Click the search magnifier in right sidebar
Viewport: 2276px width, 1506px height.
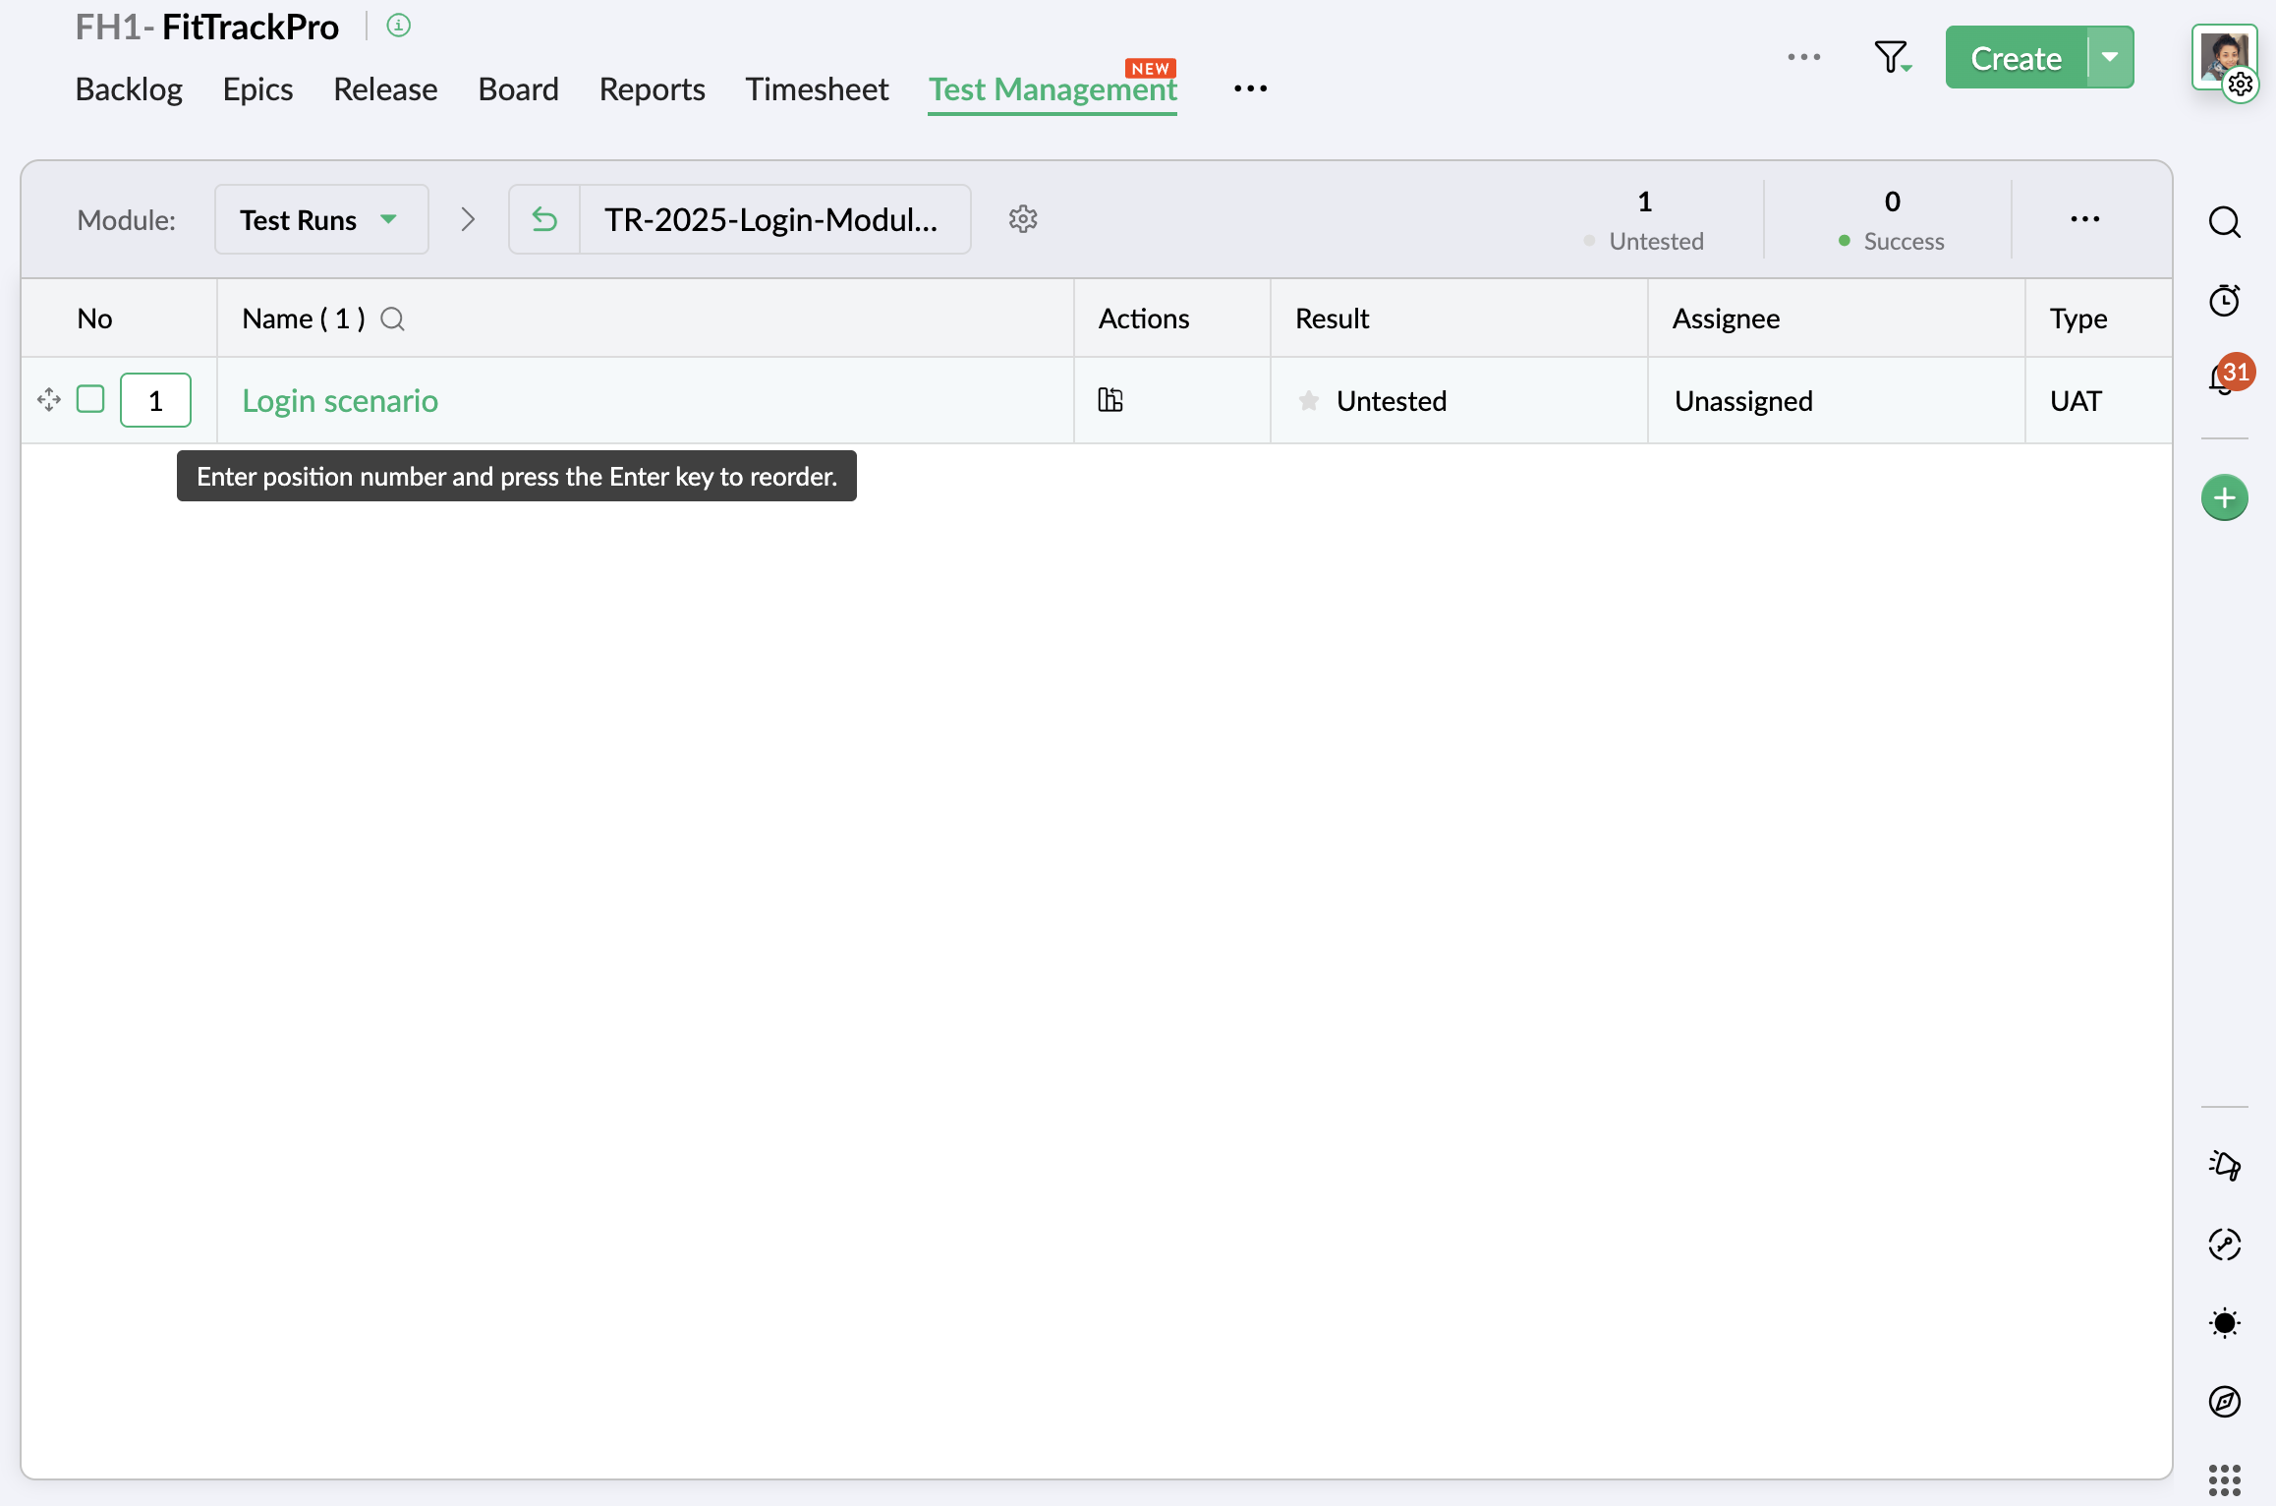pyautogui.click(x=2225, y=222)
